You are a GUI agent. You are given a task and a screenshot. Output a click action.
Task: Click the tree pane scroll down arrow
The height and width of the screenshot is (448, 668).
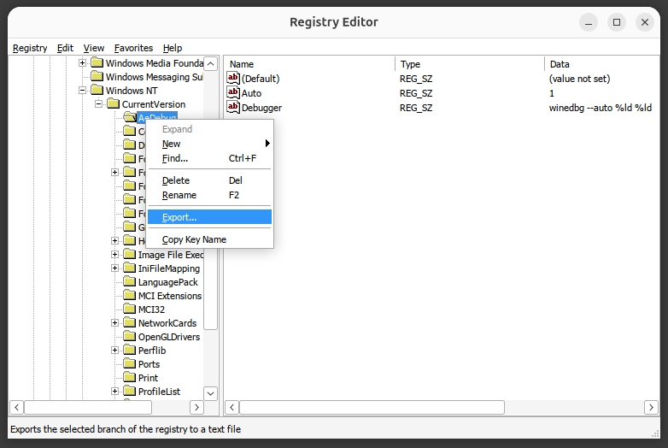pyautogui.click(x=210, y=393)
